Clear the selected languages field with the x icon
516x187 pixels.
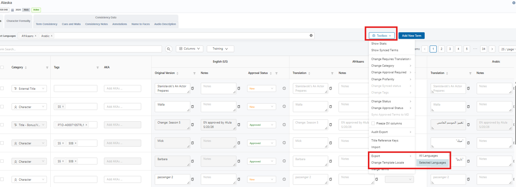click(x=311, y=36)
